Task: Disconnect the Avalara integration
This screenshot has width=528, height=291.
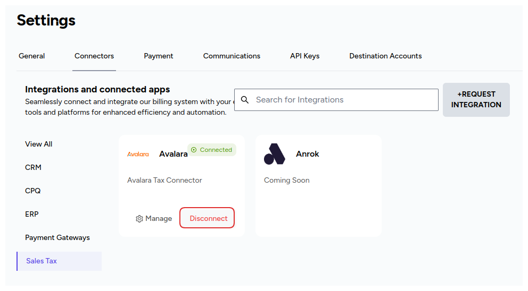Action: click(x=207, y=218)
